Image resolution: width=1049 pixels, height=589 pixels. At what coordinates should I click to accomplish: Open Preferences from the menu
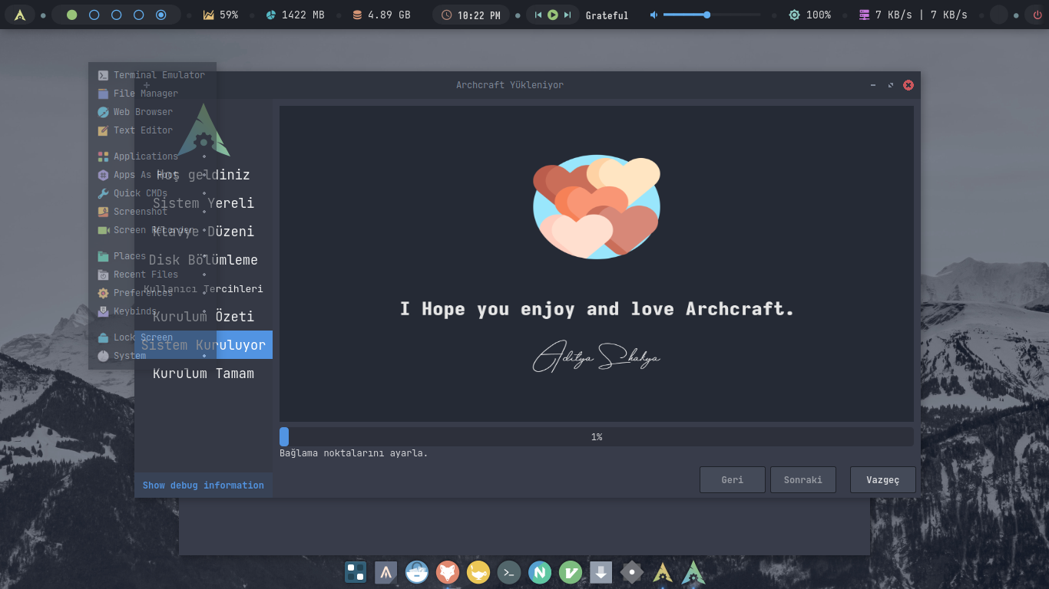click(x=152, y=293)
